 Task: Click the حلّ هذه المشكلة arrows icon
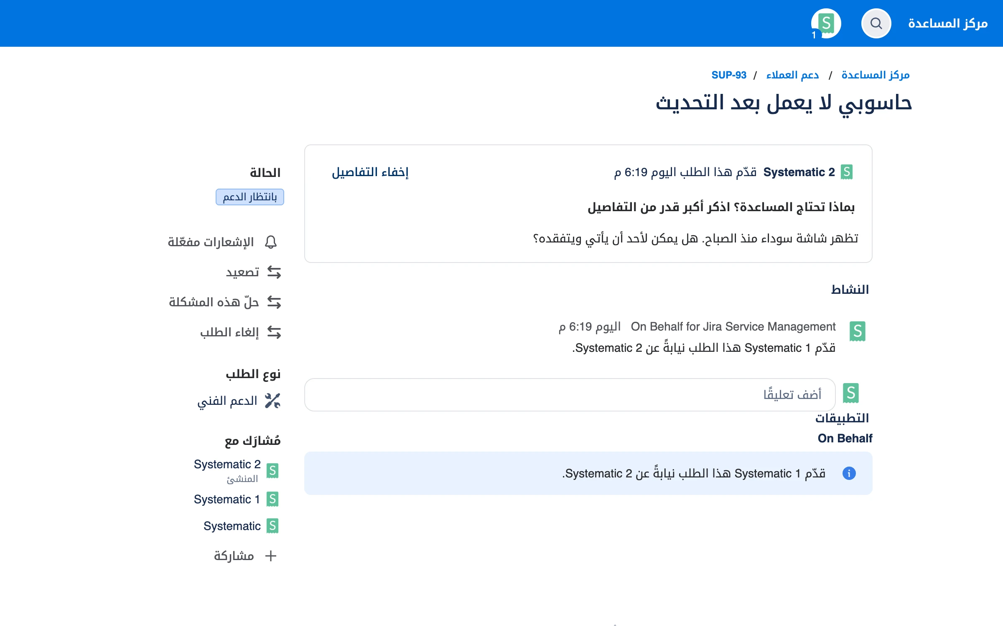(x=274, y=302)
